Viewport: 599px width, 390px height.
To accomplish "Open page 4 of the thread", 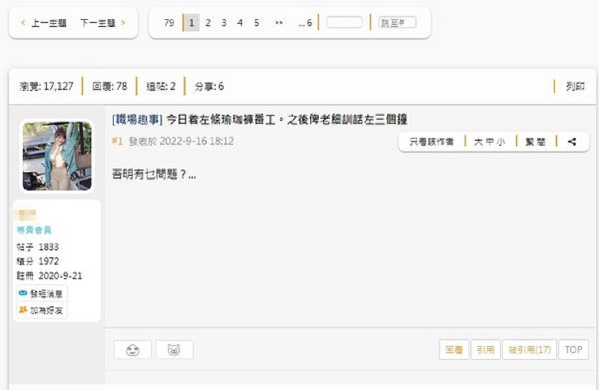I will click(x=240, y=23).
